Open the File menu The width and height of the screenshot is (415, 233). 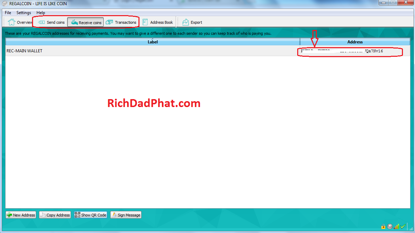click(x=8, y=13)
